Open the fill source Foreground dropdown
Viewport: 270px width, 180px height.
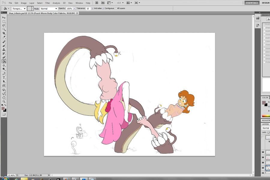pos(19,9)
